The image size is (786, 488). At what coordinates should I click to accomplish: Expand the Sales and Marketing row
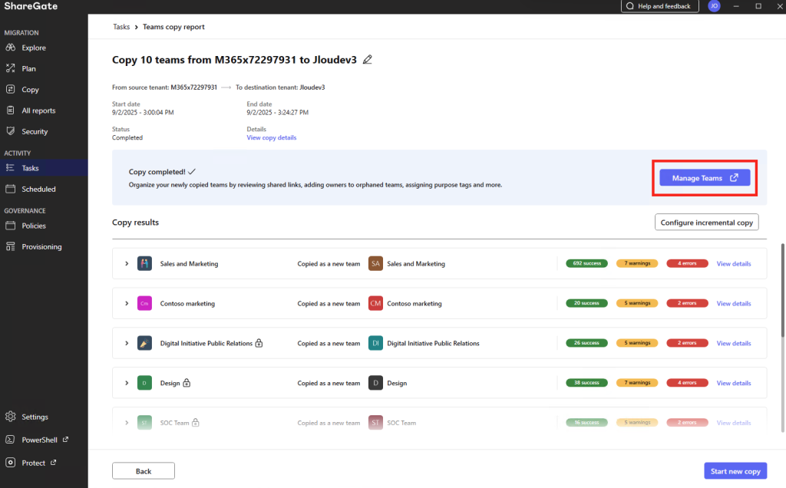(127, 263)
